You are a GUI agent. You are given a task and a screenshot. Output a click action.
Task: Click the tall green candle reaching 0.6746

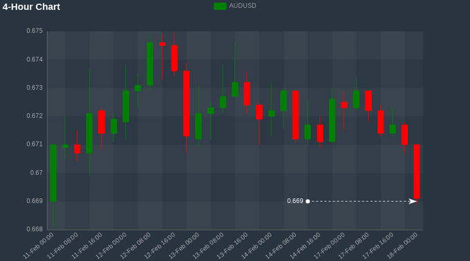150,64
